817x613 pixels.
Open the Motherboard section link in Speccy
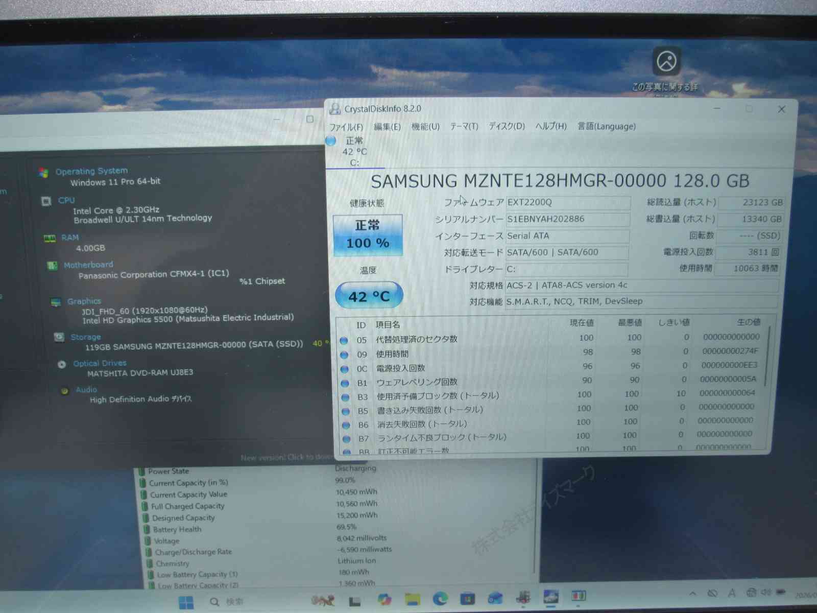[88, 265]
